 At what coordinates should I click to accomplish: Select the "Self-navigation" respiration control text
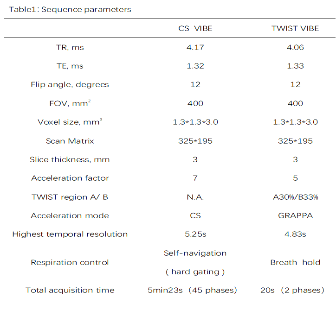pos(195,253)
